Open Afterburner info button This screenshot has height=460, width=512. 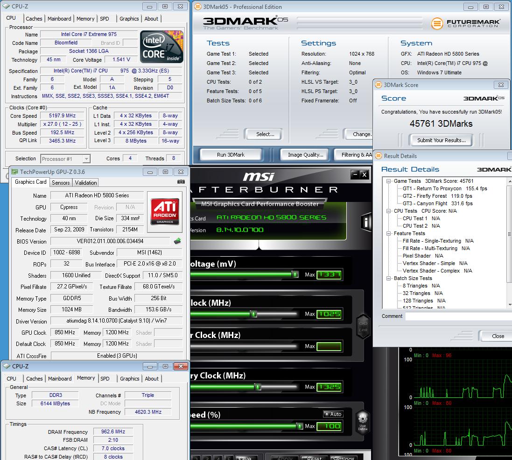tap(366, 223)
